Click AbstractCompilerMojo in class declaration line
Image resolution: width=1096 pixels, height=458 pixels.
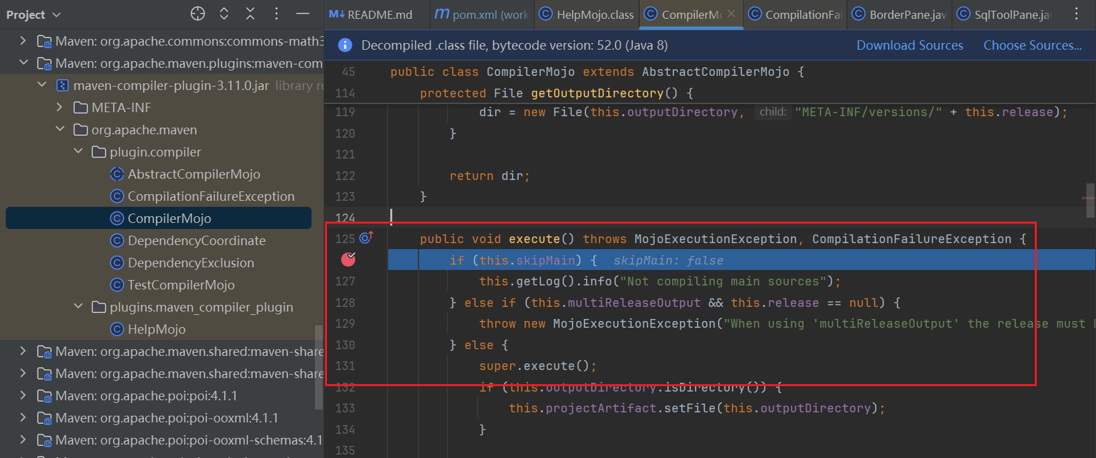click(x=716, y=72)
